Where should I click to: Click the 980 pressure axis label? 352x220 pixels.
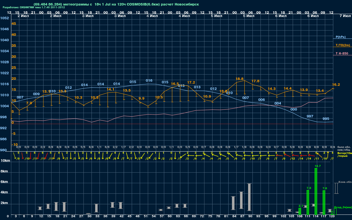(x=4, y=150)
